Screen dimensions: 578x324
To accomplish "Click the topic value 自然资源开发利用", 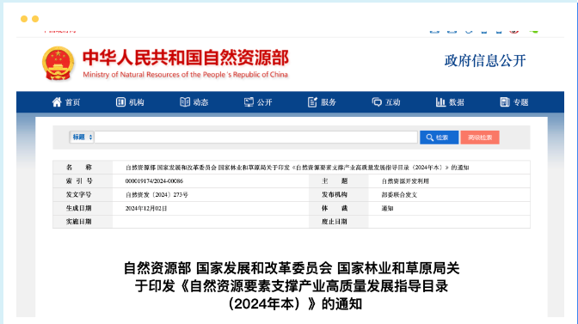I will (x=405, y=180).
